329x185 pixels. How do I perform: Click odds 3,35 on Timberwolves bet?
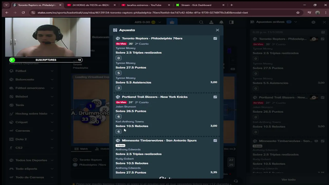[x=214, y=172]
